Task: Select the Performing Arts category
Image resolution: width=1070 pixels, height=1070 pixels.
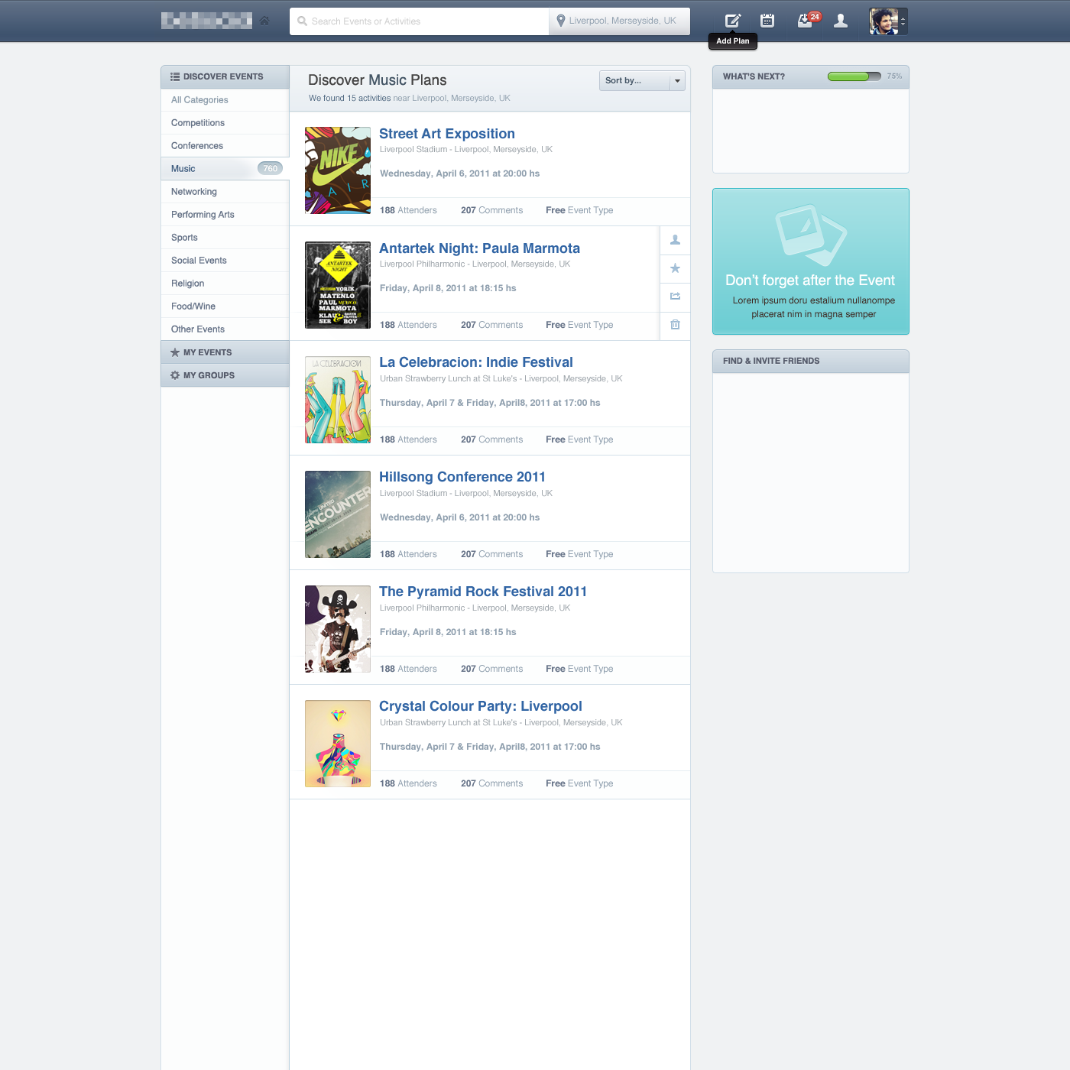Action: tap(225, 215)
